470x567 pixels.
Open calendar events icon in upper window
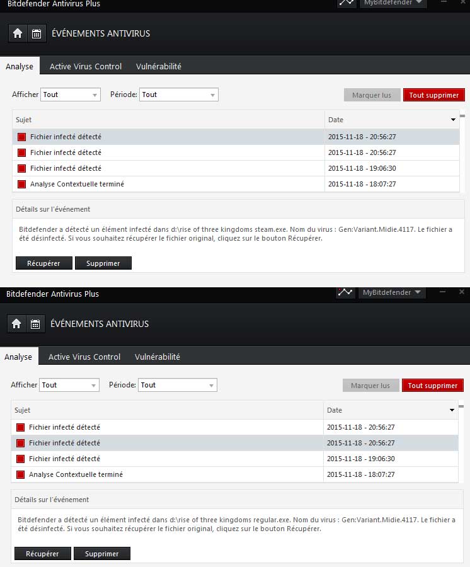click(37, 33)
